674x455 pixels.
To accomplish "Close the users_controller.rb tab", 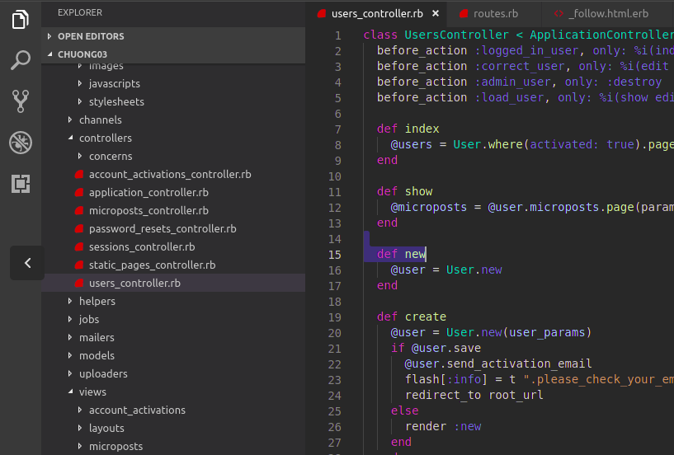I will coord(435,13).
